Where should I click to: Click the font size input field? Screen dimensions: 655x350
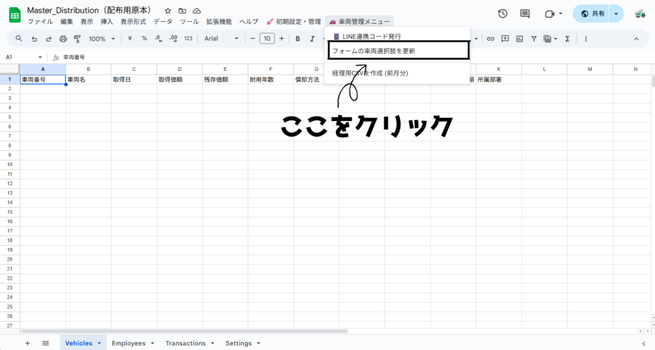click(x=267, y=38)
